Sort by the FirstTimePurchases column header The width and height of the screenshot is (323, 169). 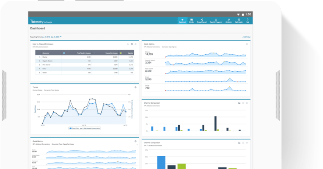pos(84,53)
